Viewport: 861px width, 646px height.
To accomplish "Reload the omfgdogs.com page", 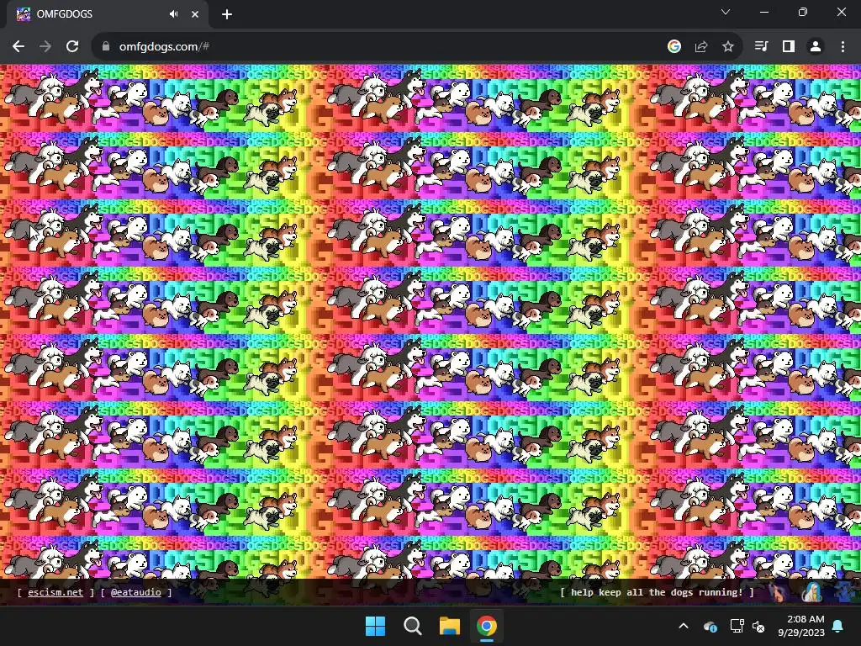I will (72, 47).
